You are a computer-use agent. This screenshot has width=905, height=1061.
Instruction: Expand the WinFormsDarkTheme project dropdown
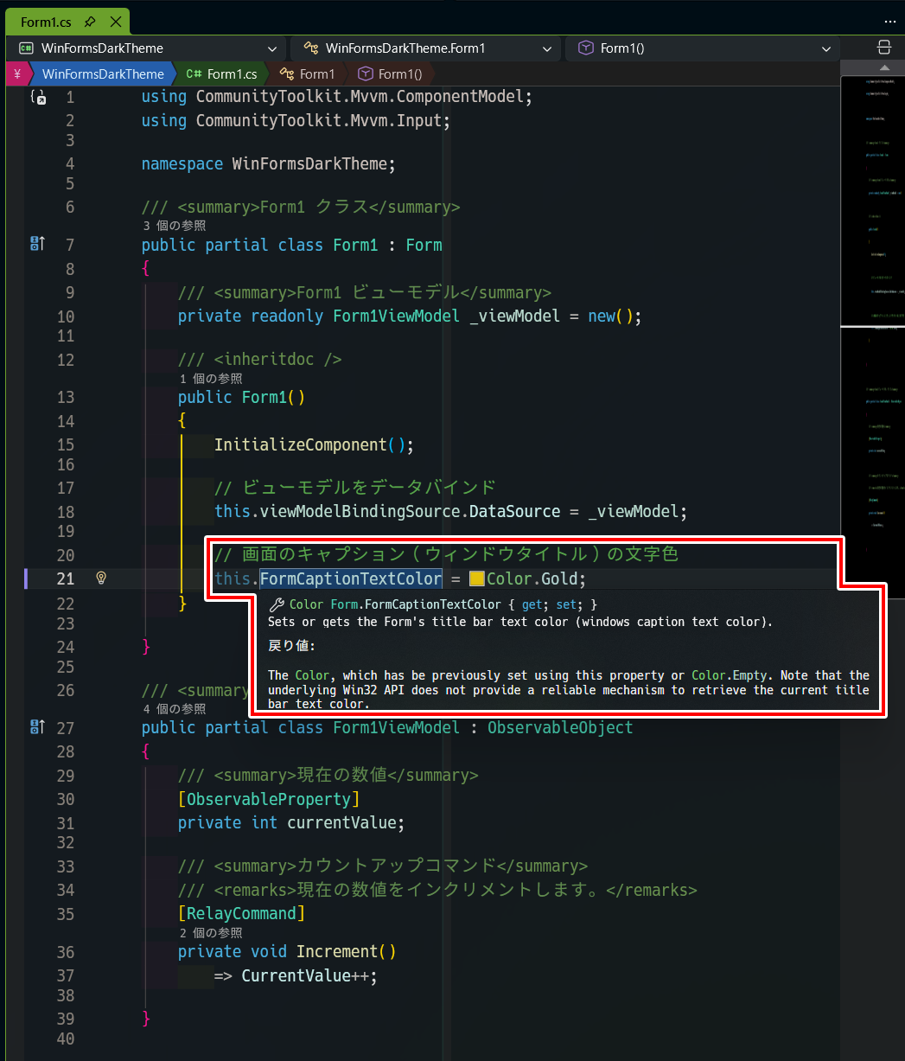point(146,48)
